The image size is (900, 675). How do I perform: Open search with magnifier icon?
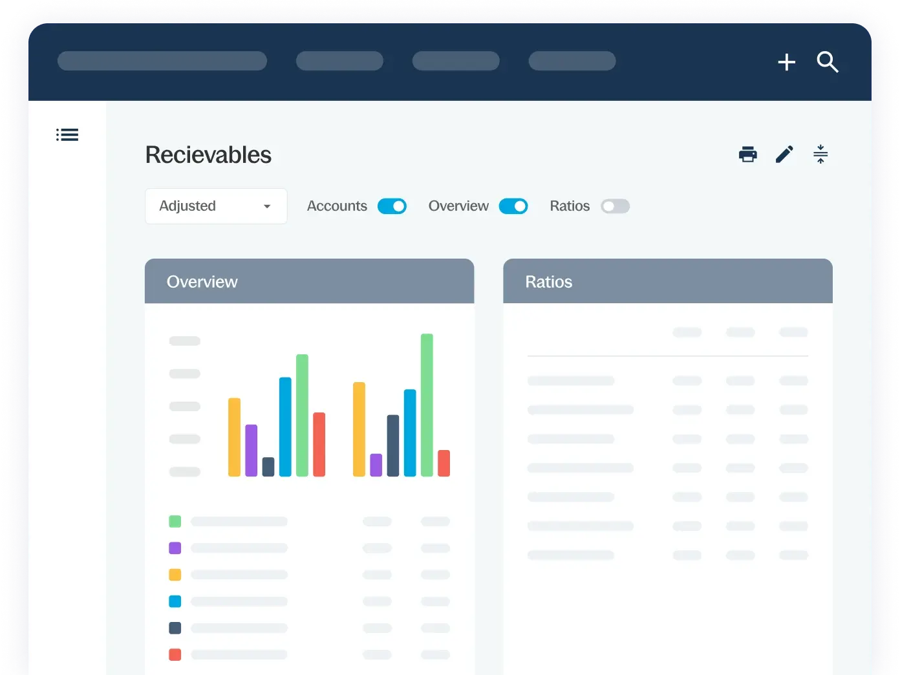827,62
